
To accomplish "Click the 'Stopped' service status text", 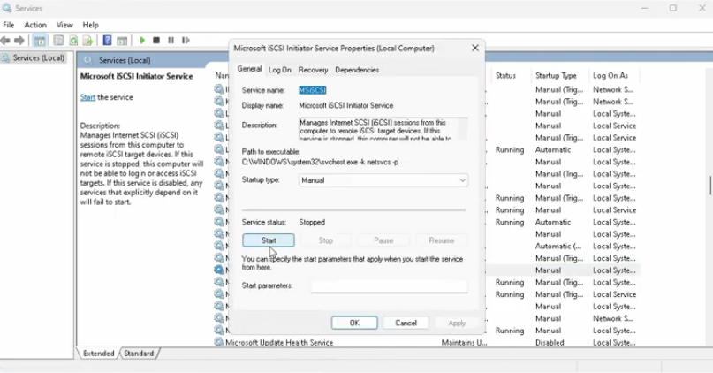I will (312, 222).
